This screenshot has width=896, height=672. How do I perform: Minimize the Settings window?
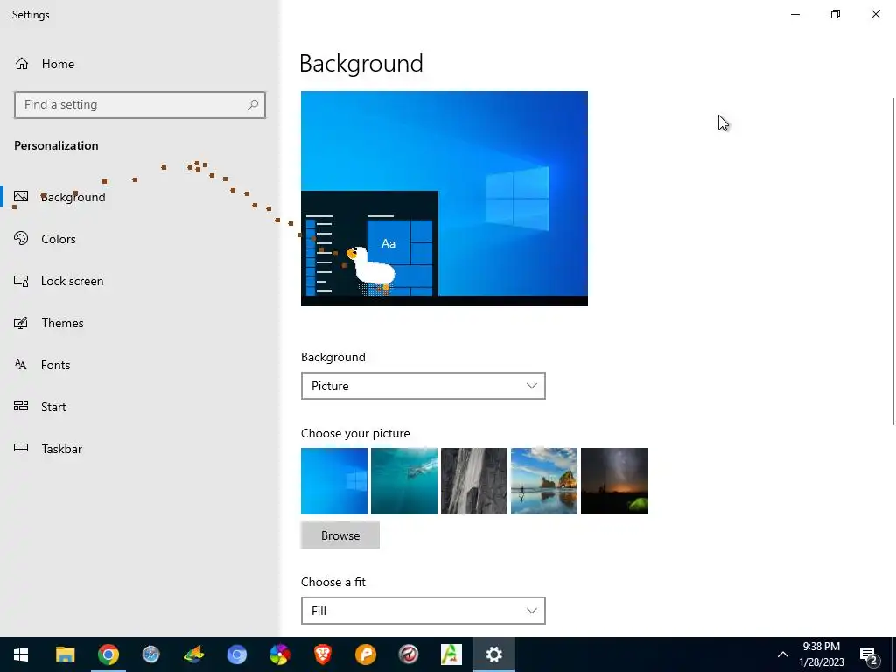[x=795, y=14]
